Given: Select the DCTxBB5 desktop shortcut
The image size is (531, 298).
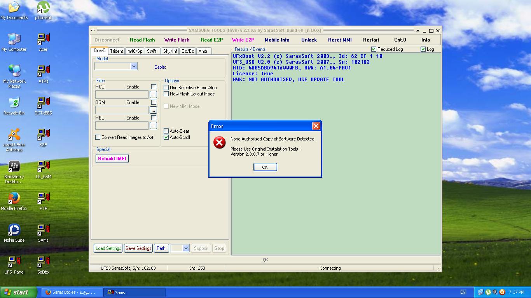Looking at the screenshot, I should 43,106.
